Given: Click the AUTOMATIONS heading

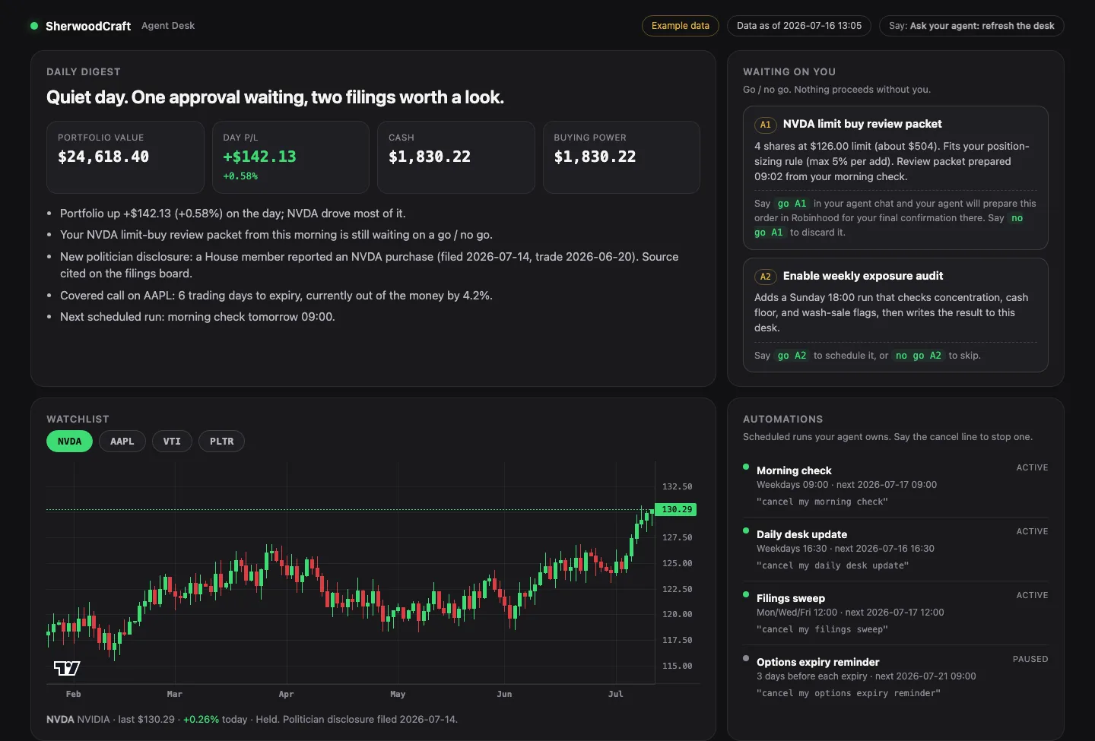Looking at the screenshot, I should (782, 420).
